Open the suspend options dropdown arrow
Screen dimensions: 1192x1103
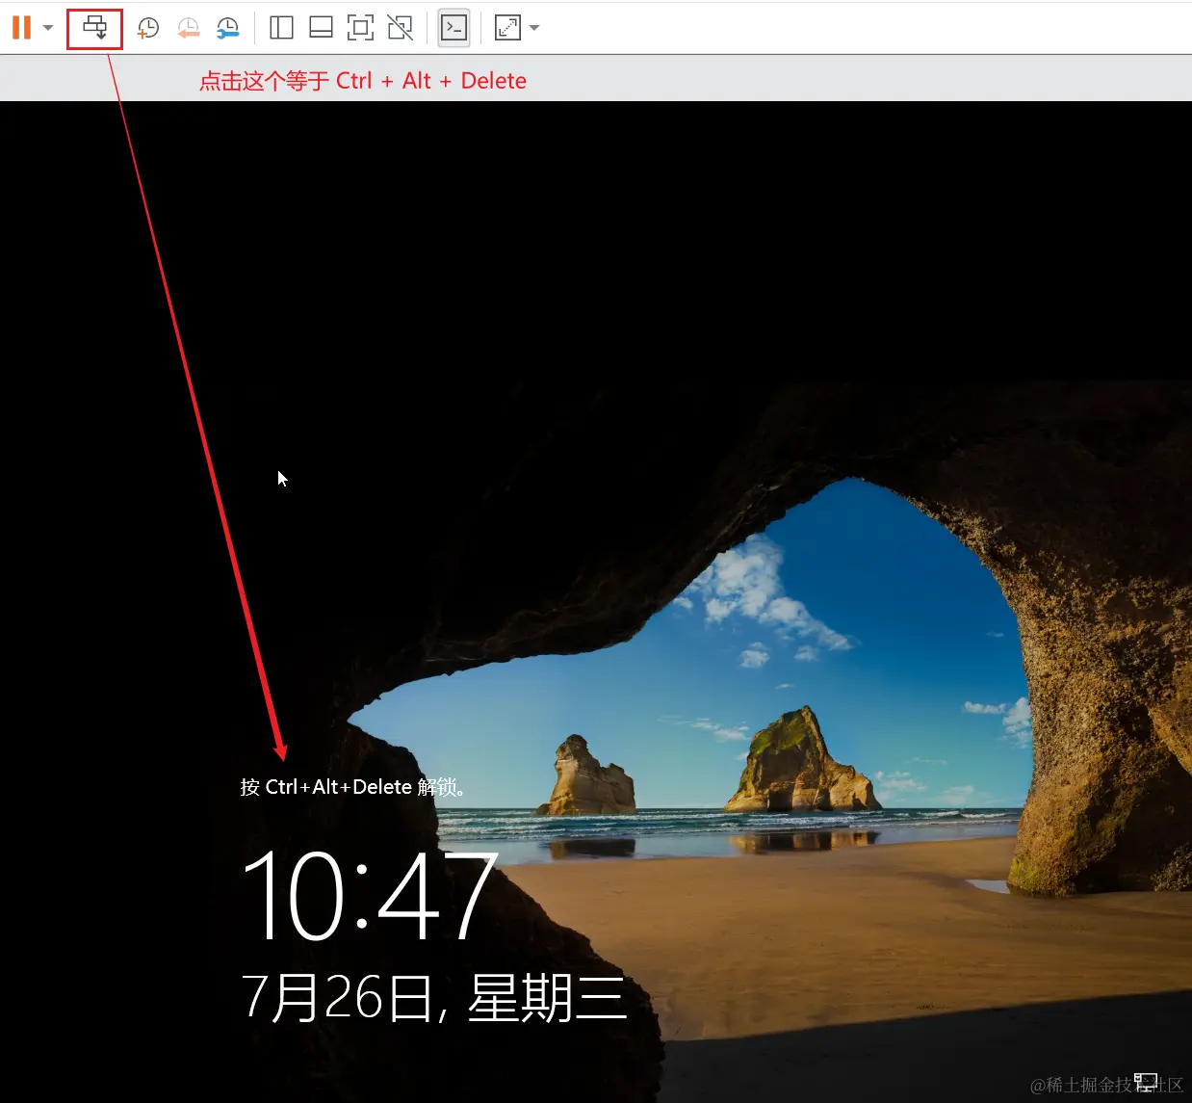[47, 28]
